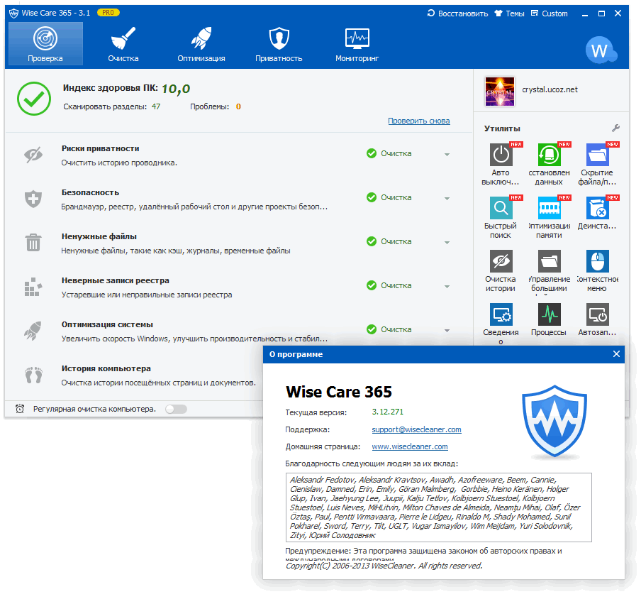Click the Индекс здоровья ПК value 10,0
This screenshot has width=641, height=604.
[176, 89]
